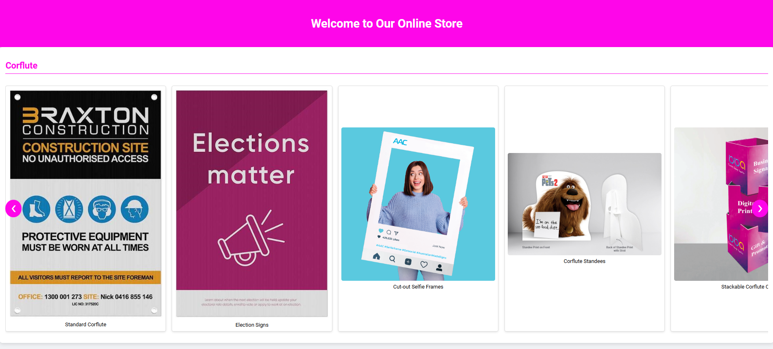Open the Cut-out Selfie Frames image
773x349 pixels.
[418, 204]
